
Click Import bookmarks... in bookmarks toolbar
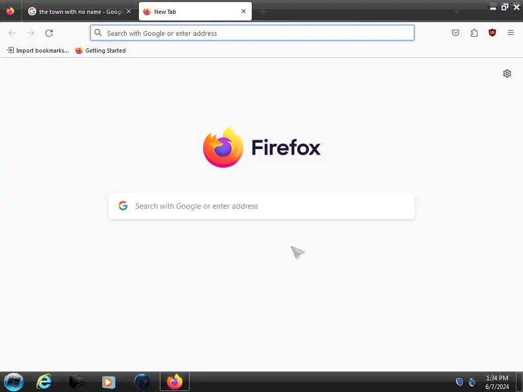point(38,51)
